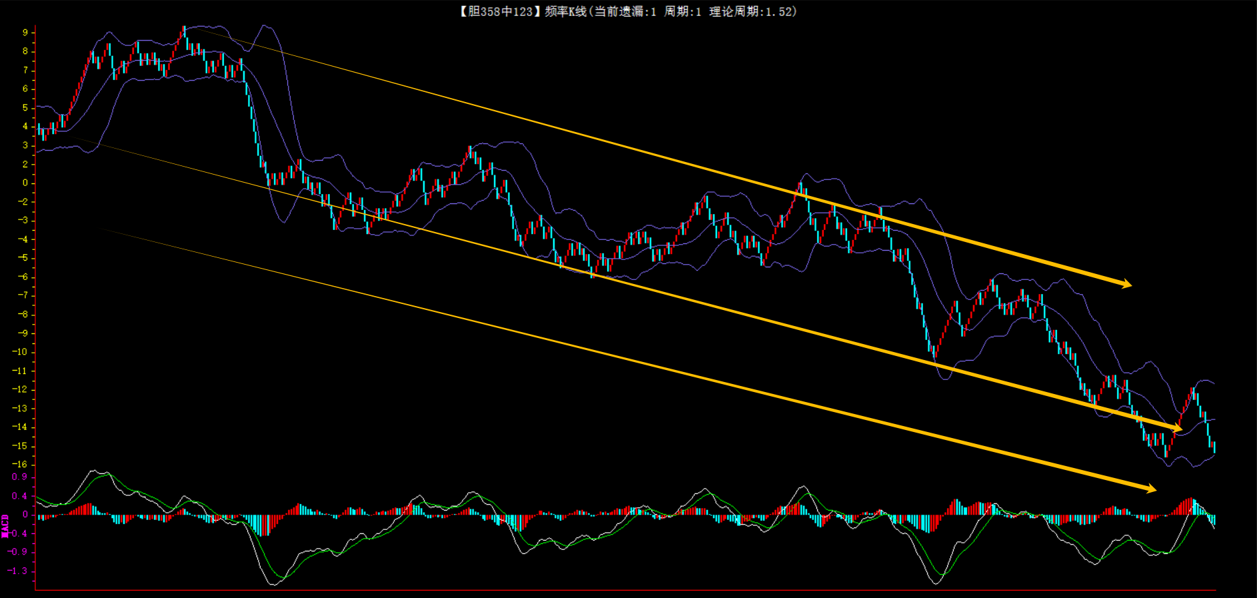Select the magenta MACD indicator label
The image size is (1257, 598).
coord(5,525)
